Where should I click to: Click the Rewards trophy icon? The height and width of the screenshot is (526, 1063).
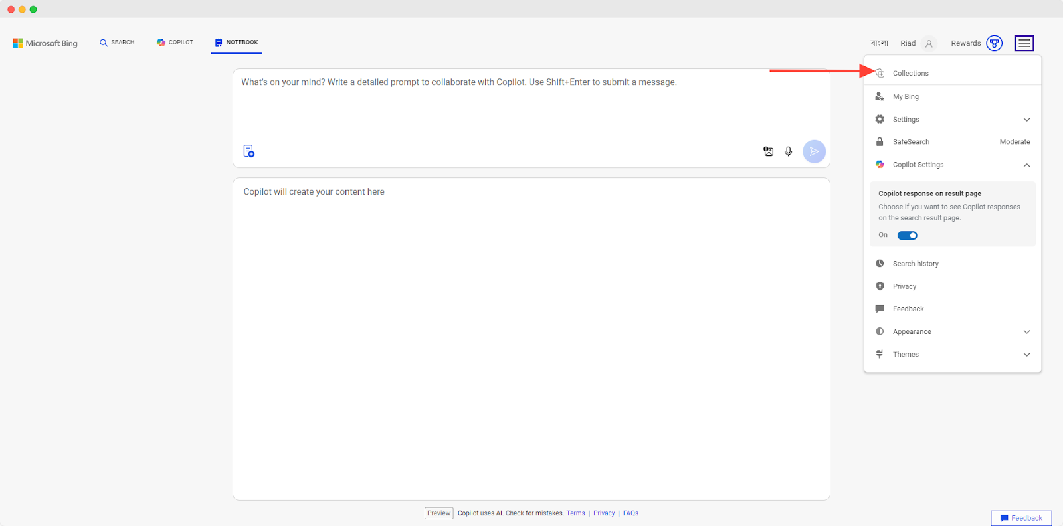tap(994, 43)
